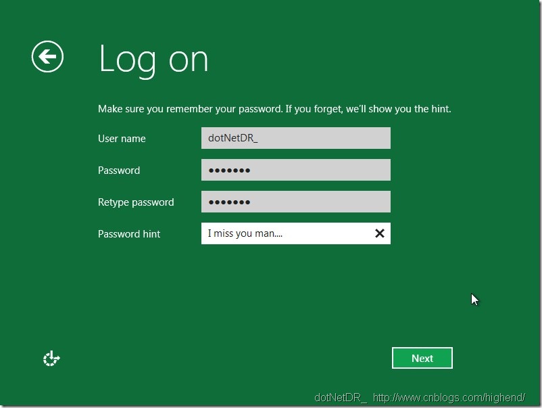Focus the User name field
Viewport: 542px width, 408px height.
coord(296,138)
